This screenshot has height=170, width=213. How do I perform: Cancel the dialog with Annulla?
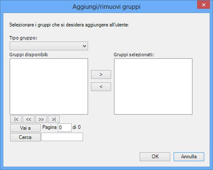pos(189,157)
